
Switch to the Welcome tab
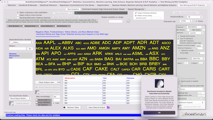pyautogui.click(x=12, y=5)
